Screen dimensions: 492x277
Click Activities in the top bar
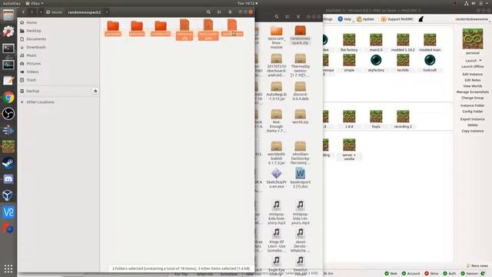pos(12,3)
